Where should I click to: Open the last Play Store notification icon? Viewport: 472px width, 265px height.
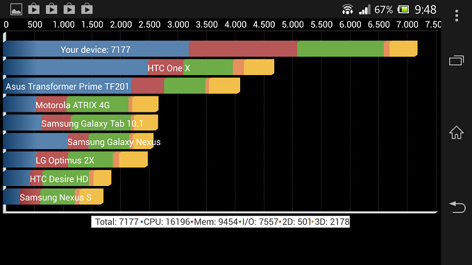tap(87, 9)
